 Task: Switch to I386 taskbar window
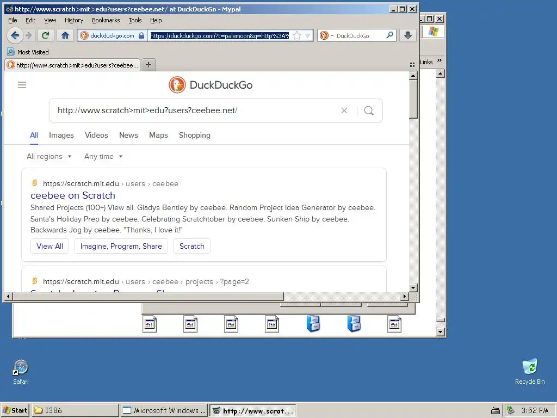pos(75,410)
